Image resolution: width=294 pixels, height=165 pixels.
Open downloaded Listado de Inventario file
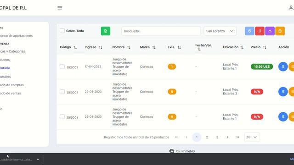(x=16, y=159)
